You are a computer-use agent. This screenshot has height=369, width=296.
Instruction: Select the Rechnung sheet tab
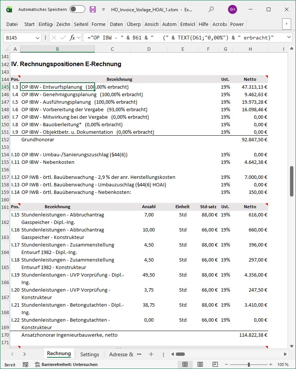[59, 354]
